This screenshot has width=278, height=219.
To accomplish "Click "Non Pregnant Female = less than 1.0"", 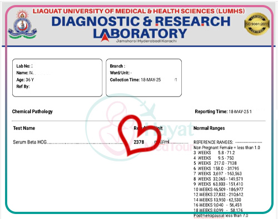I will tap(227, 147).
